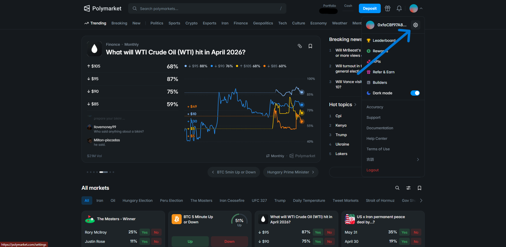
Task: Go to previous BTC 5min Up or Down
Action: [x=234, y=172]
